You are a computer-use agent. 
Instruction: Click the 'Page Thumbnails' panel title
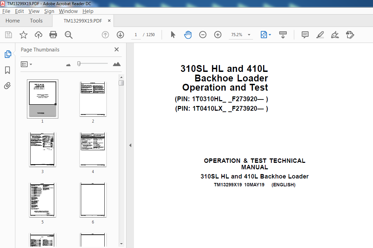click(40, 50)
